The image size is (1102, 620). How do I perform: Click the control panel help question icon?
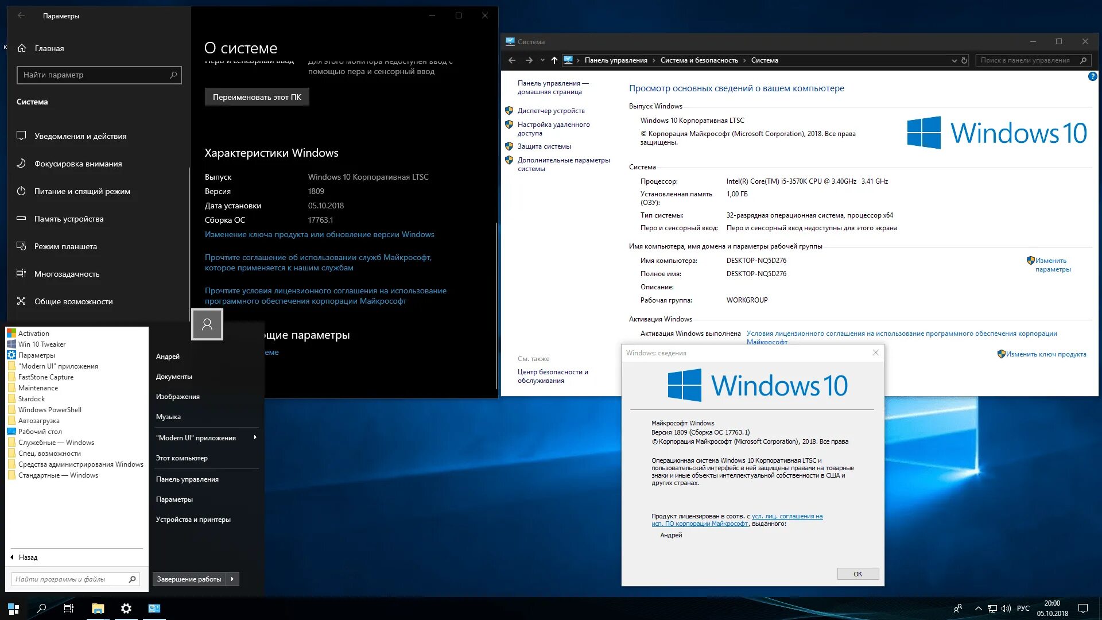pyautogui.click(x=1092, y=76)
